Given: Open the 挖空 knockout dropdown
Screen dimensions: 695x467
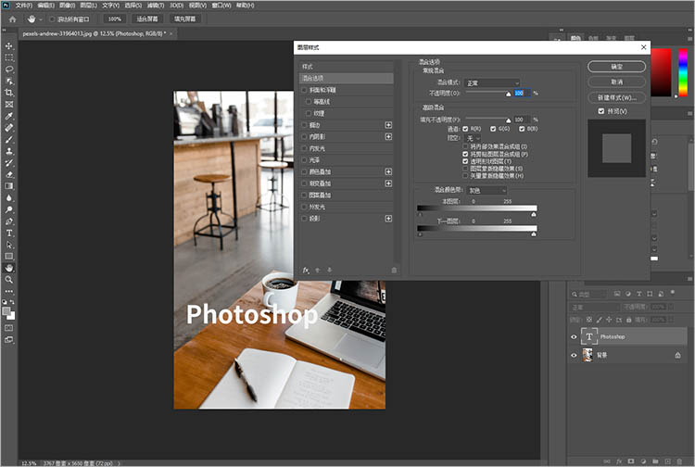Looking at the screenshot, I should (x=474, y=137).
